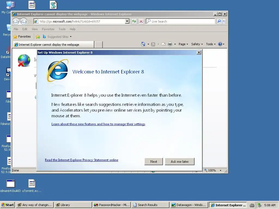
Task: Click the Start button
Action: tap(8, 205)
